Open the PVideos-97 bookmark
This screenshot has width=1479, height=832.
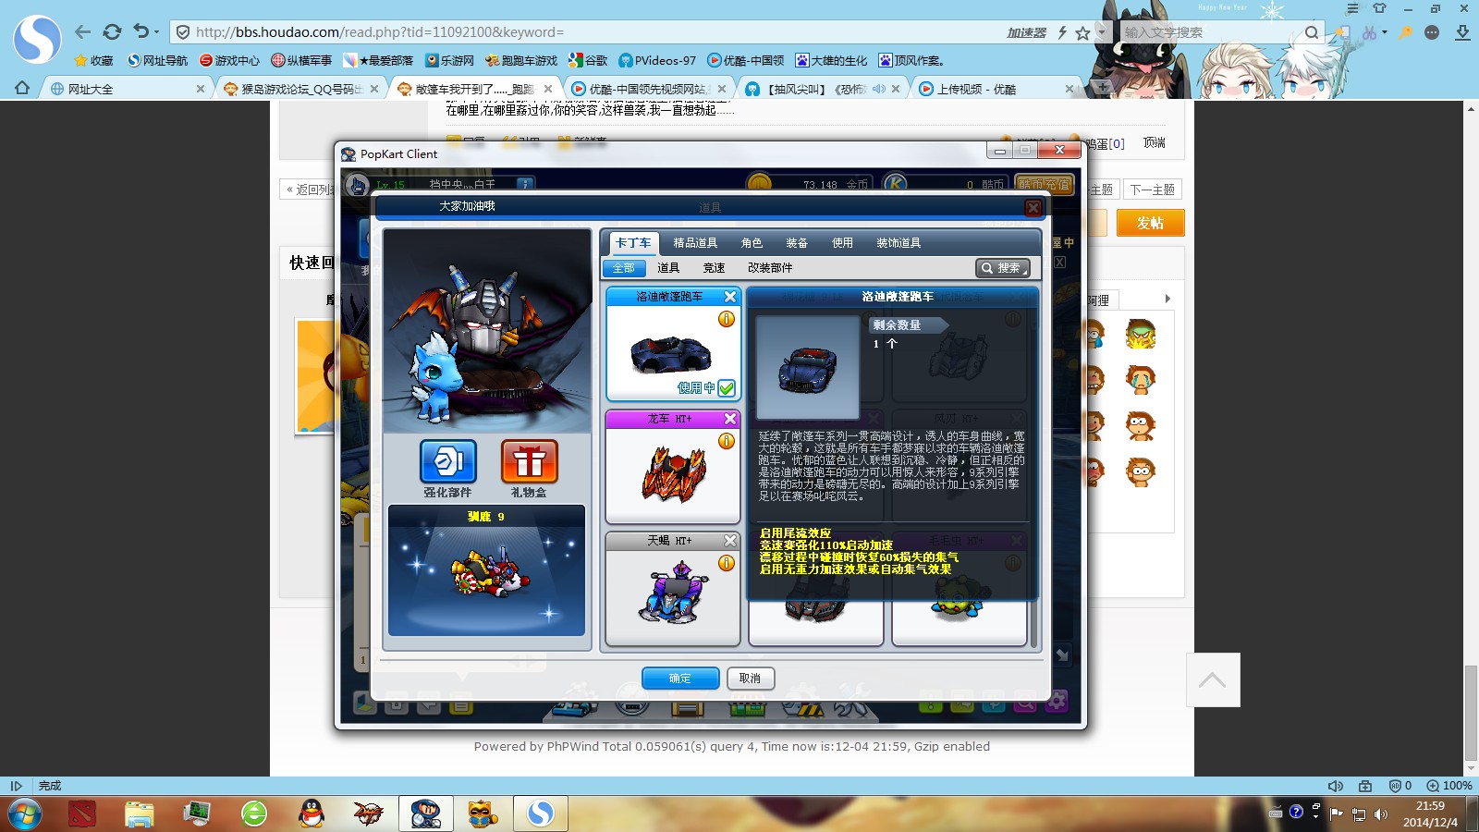pyautogui.click(x=657, y=60)
